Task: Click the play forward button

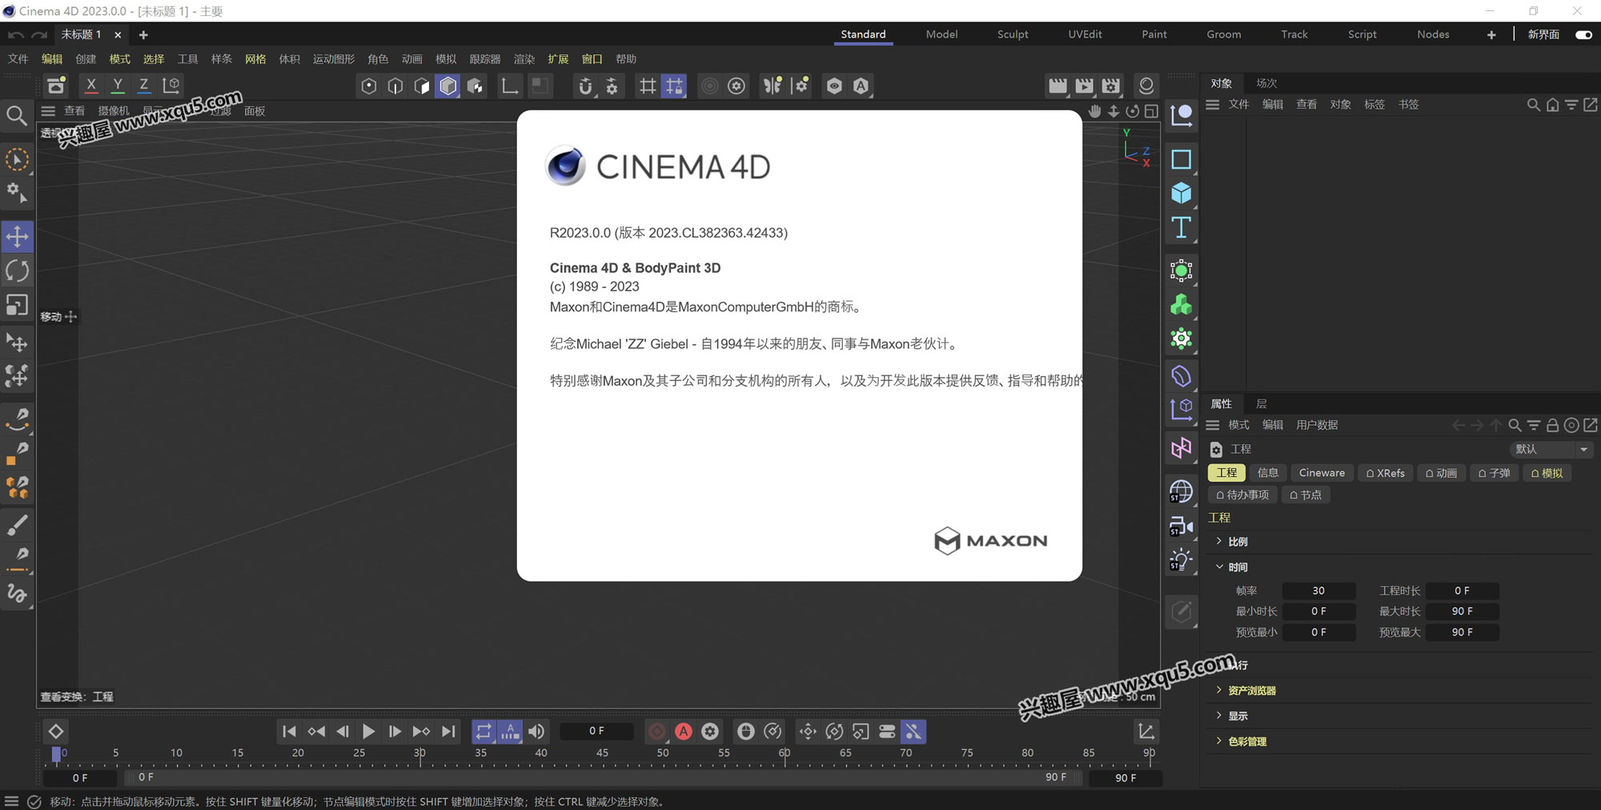Action: (368, 732)
